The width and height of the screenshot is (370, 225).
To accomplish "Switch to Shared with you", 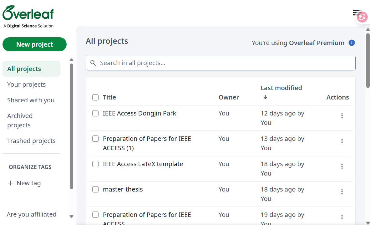I will tap(31, 100).
